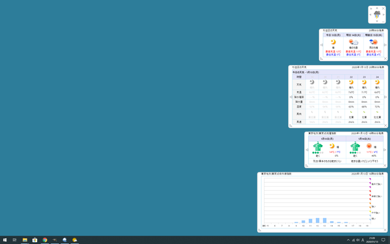390x244 pixels.
Task: Go to earlier hours in the hourly forecast widget
Action: pyautogui.click(x=291, y=97)
